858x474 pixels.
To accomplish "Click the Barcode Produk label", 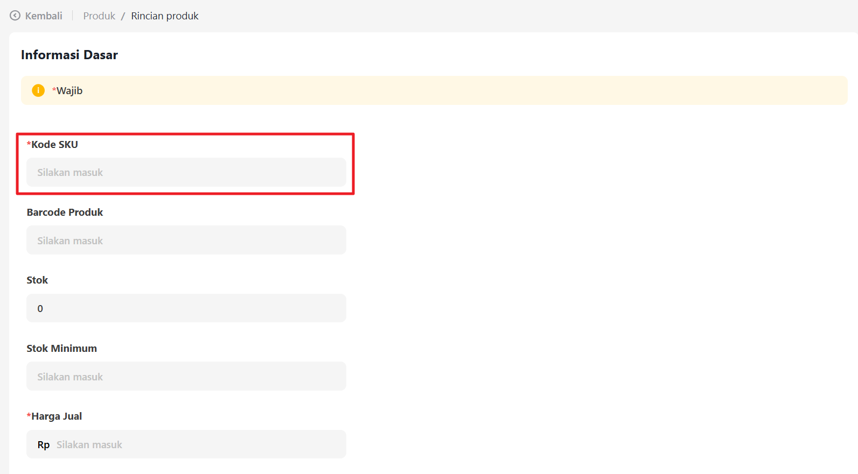I will click(65, 212).
